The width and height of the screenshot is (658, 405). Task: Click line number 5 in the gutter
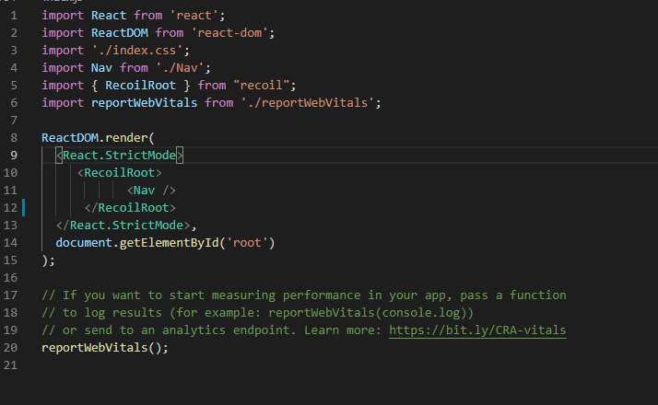(x=14, y=86)
